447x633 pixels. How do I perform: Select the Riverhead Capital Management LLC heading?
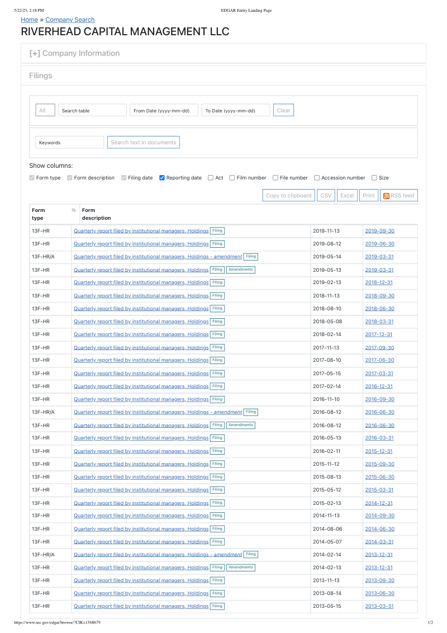[x=125, y=31]
